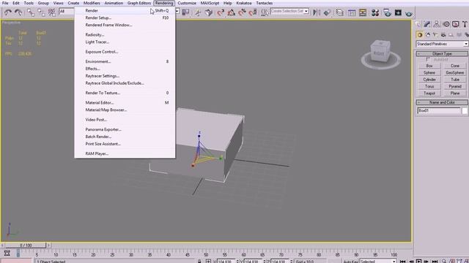The height and width of the screenshot is (263, 469).
Task: Select Cameras category icon
Action: [443, 35]
